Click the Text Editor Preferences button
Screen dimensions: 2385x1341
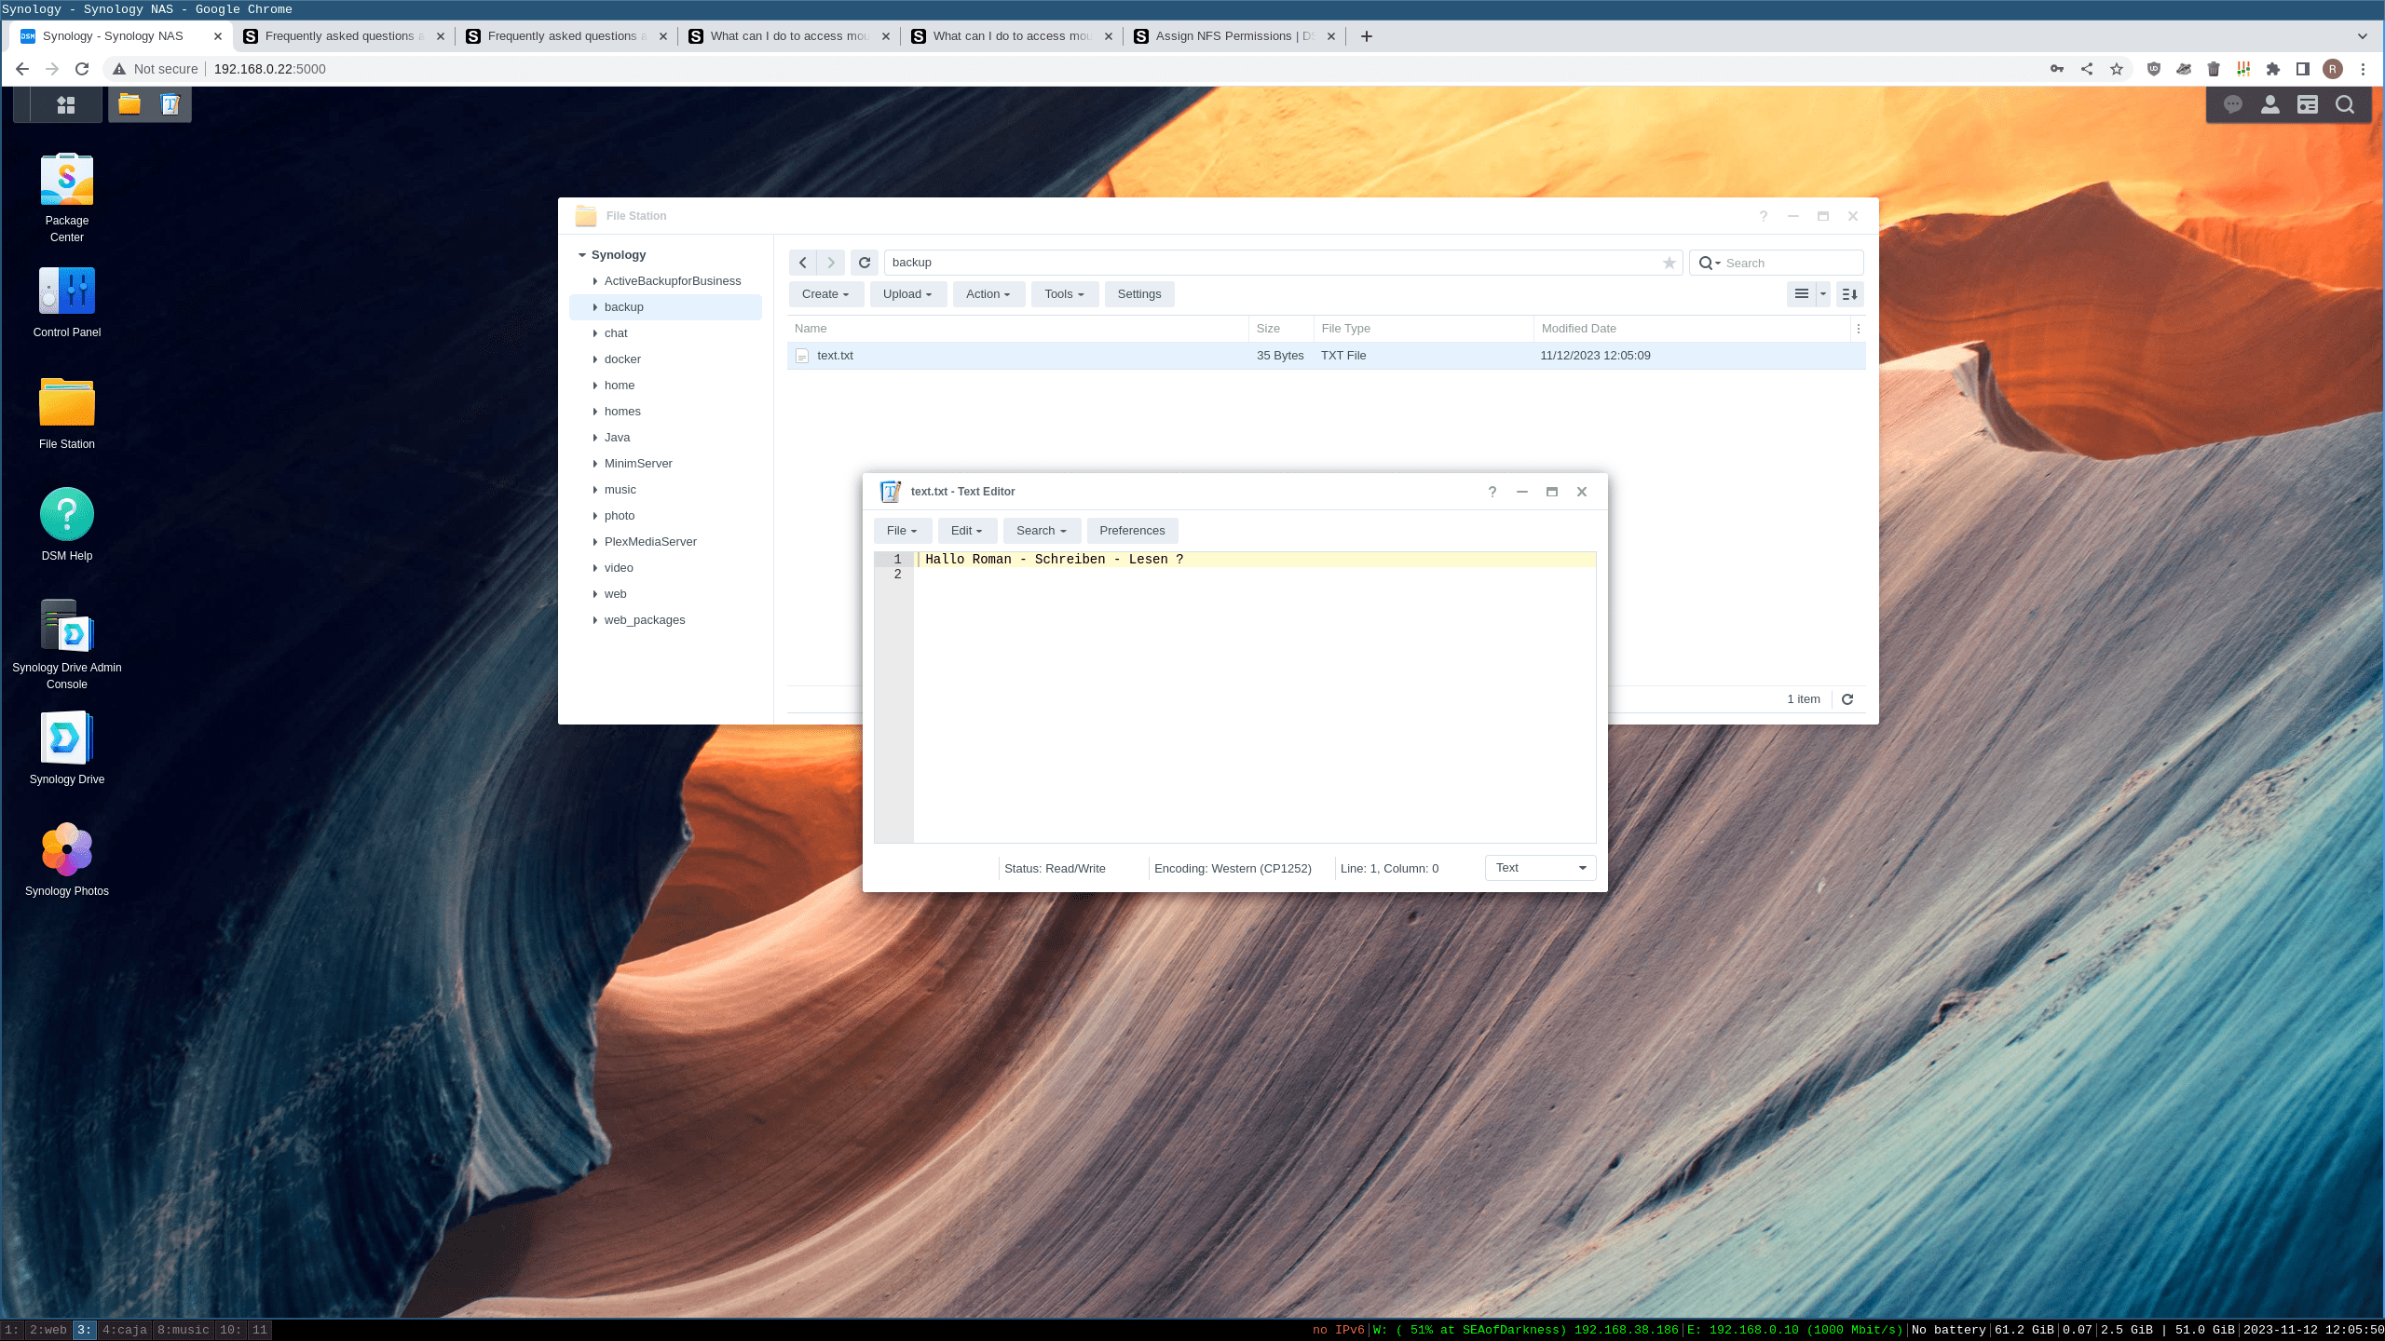pyautogui.click(x=1131, y=531)
